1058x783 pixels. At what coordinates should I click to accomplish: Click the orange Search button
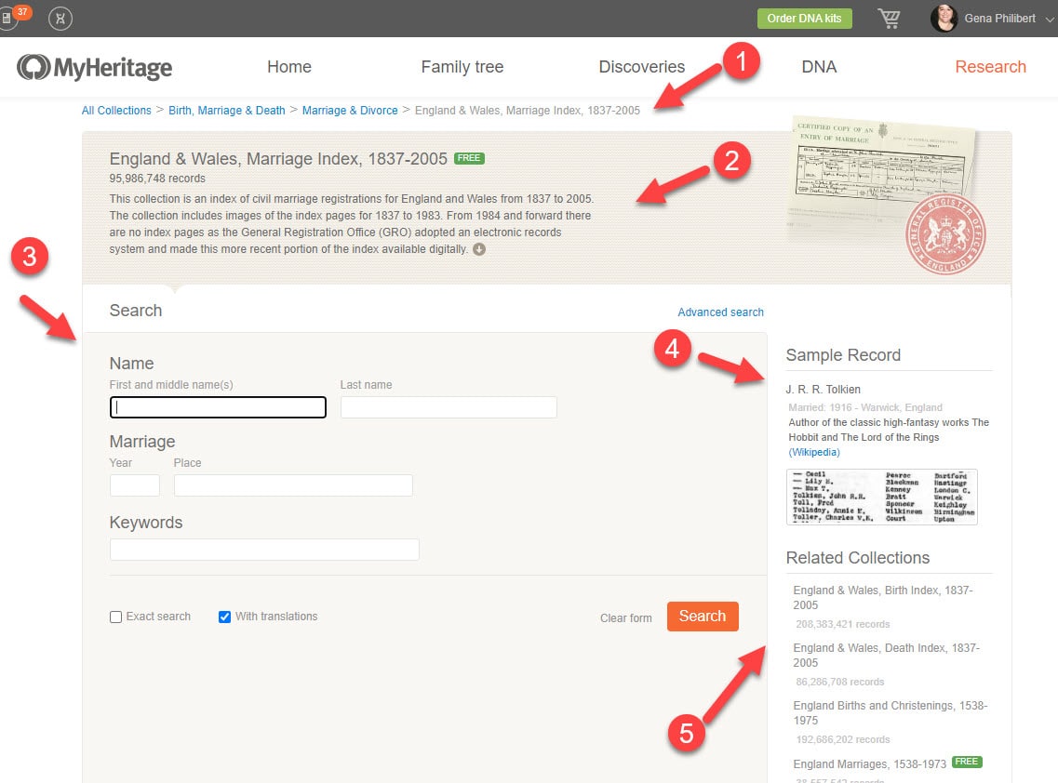click(703, 617)
